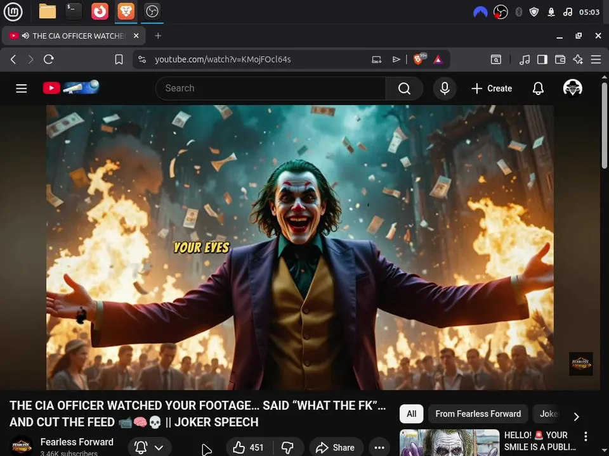Dislike this video
This screenshot has width=609, height=456.
(288, 448)
